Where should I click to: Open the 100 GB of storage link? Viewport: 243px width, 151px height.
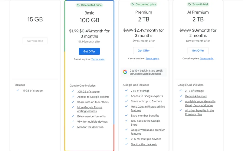[x=88, y=92]
